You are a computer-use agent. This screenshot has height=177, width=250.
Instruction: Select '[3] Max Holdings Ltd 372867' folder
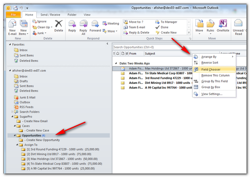pos(59,159)
